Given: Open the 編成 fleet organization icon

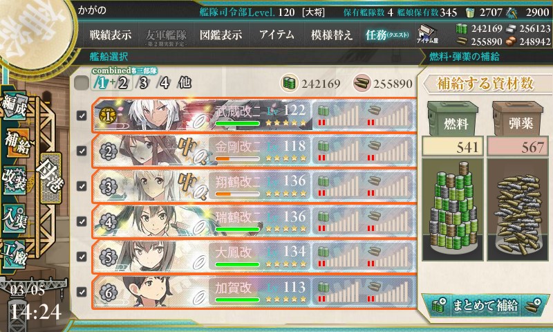Looking at the screenshot, I should tap(15, 105).
